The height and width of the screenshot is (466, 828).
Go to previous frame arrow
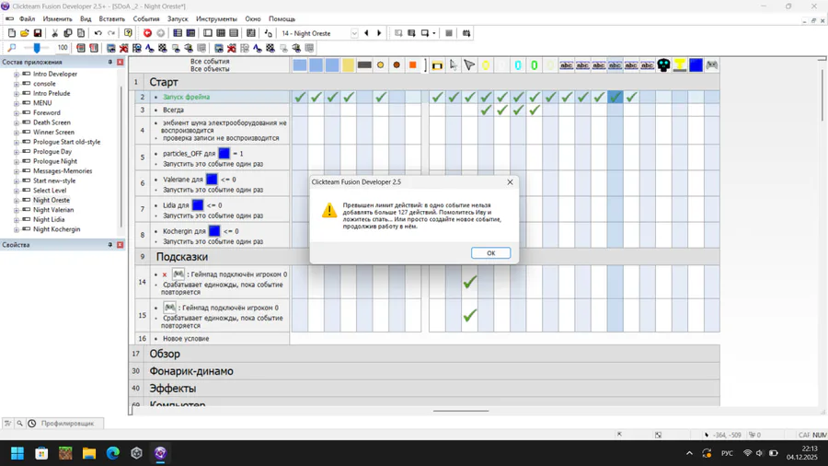click(x=366, y=33)
